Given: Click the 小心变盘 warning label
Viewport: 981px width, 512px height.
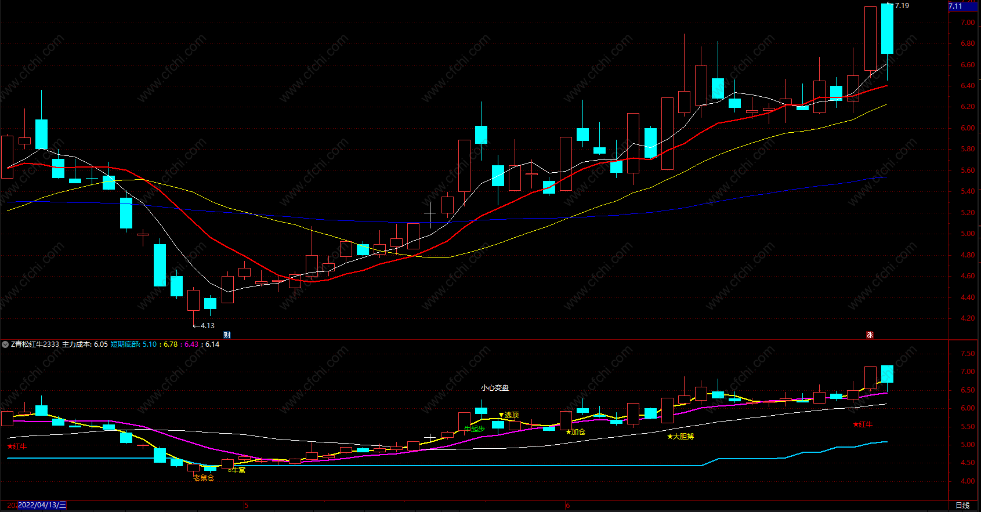Looking at the screenshot, I should point(495,388).
